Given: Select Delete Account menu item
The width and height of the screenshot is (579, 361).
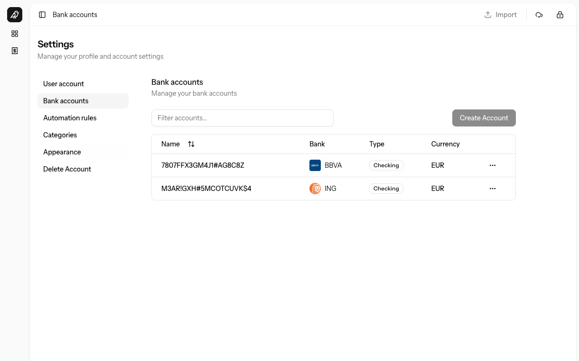Looking at the screenshot, I should point(67,169).
